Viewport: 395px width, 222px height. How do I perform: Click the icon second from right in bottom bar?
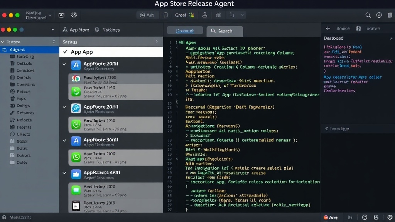(x=376, y=217)
